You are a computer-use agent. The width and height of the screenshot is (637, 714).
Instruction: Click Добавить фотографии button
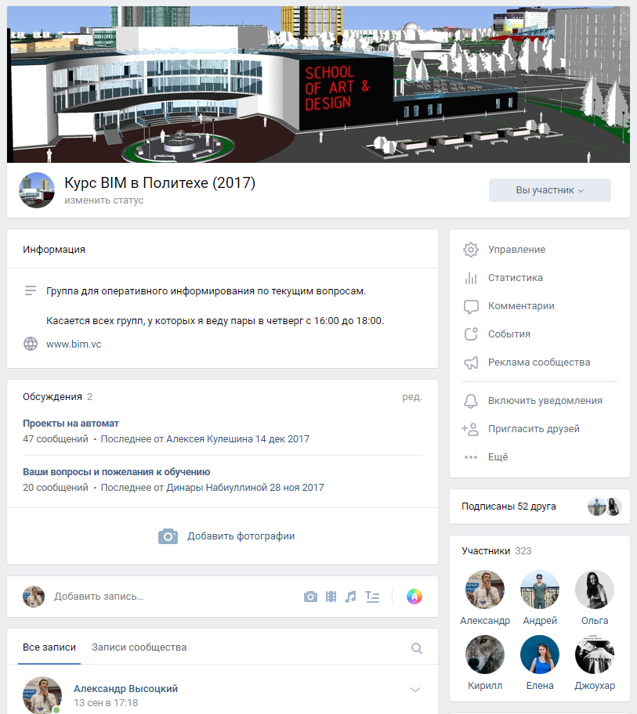pos(227,536)
